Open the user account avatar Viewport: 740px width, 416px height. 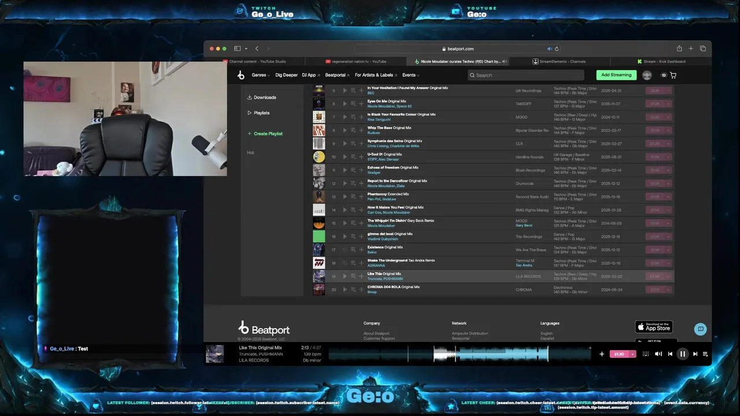[647, 75]
